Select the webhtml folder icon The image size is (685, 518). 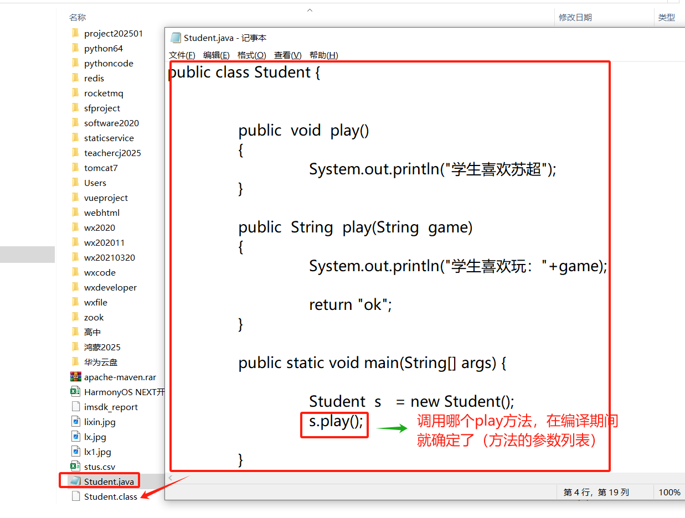click(x=75, y=213)
